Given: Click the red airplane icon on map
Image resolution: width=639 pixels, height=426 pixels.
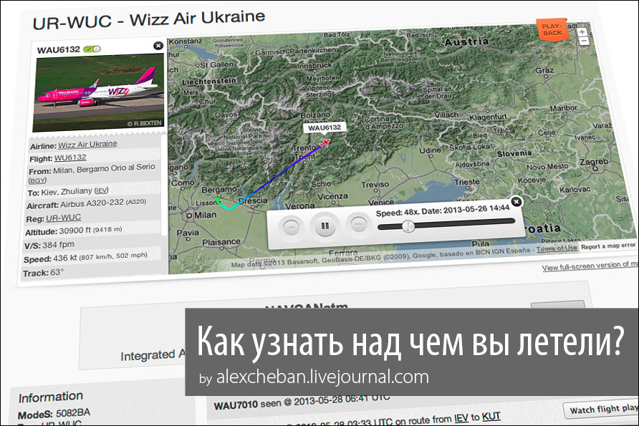Looking at the screenshot, I should coord(325,142).
